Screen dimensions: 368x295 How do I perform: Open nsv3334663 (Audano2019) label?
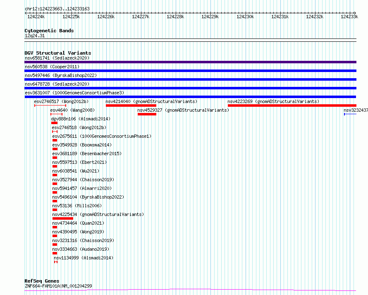(81, 249)
